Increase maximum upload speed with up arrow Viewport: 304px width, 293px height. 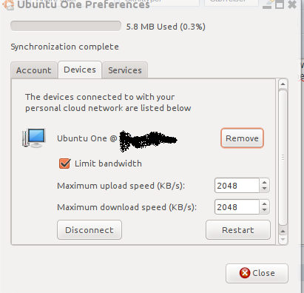click(x=265, y=183)
